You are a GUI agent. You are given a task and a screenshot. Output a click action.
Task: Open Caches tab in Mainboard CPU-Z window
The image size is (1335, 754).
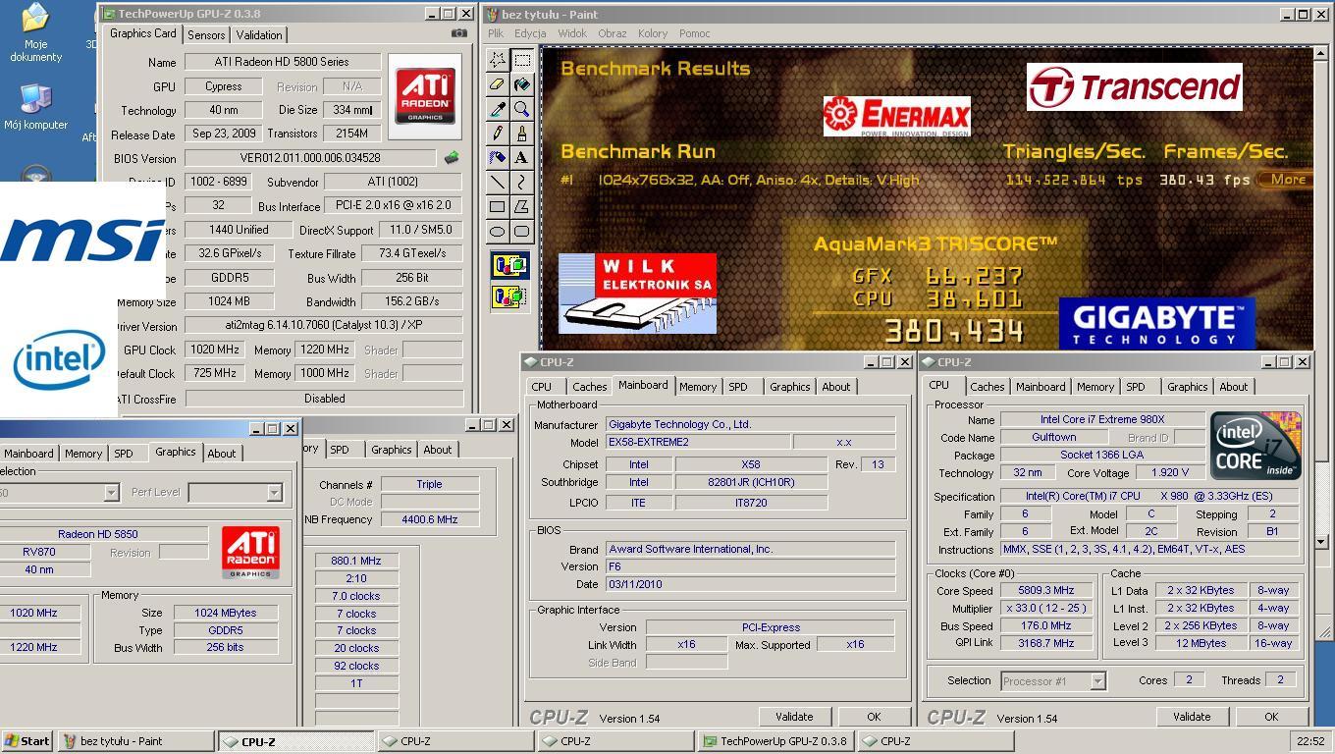(x=590, y=387)
